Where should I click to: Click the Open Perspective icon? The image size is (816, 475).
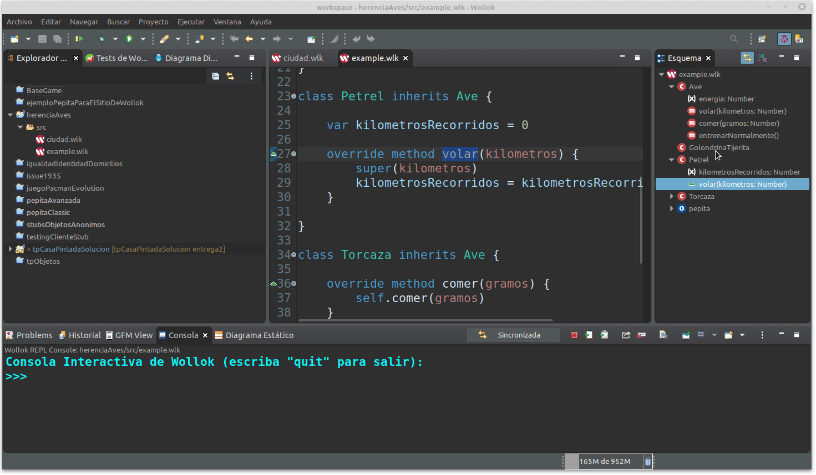click(x=762, y=39)
